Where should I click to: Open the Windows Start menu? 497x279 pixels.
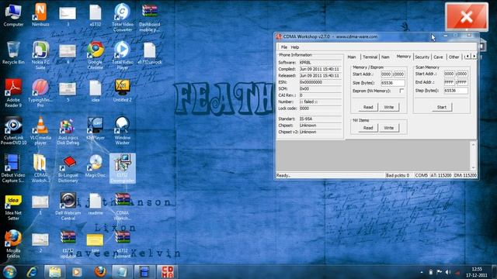9,272
